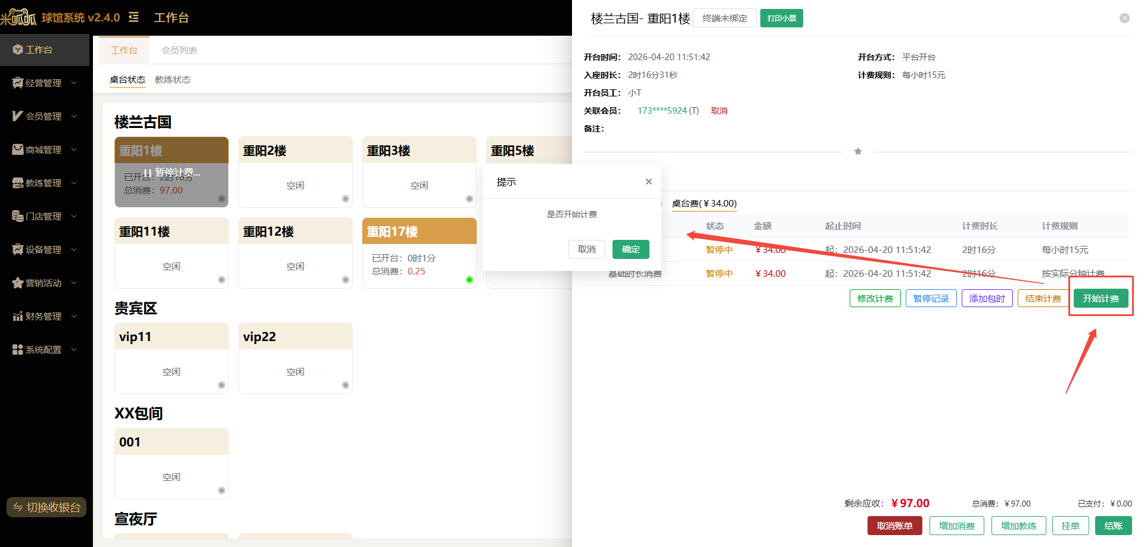Click the 打印小票 button

click(782, 18)
